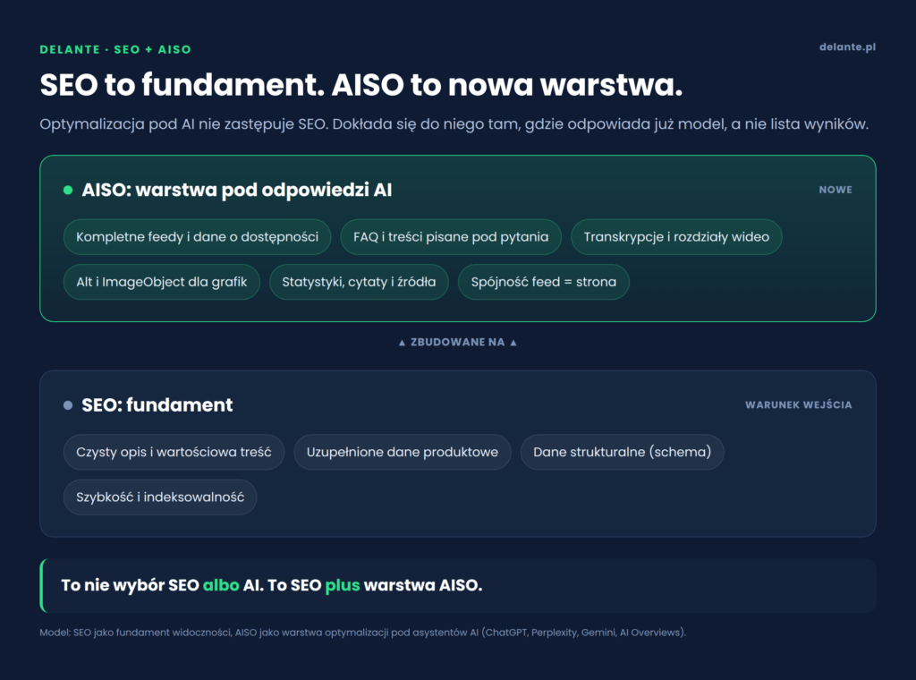Click the green dot beside the AISO heading
916x680 pixels.
[68, 190]
